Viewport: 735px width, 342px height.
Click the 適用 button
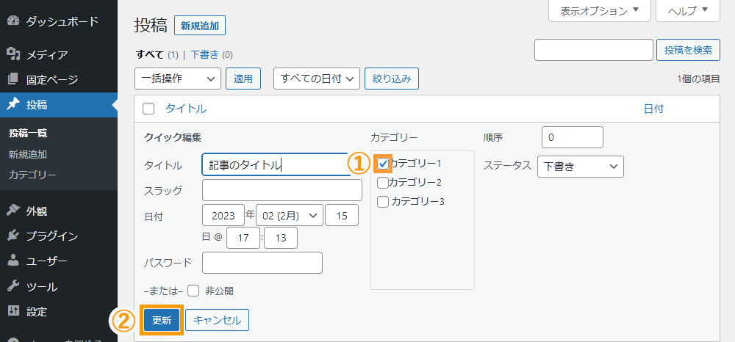(x=243, y=79)
